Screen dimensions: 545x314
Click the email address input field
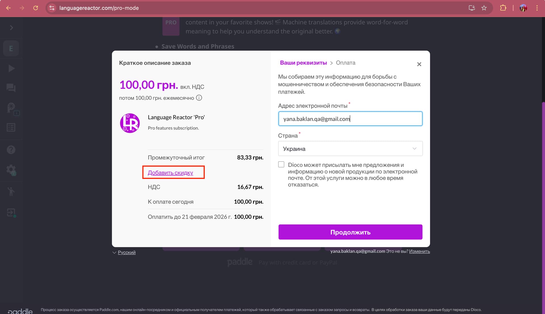coord(350,119)
